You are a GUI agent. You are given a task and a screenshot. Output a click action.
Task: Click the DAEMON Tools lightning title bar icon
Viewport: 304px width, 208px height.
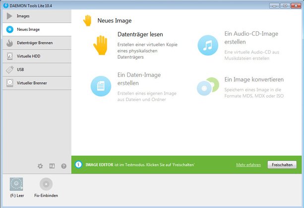(6, 5)
